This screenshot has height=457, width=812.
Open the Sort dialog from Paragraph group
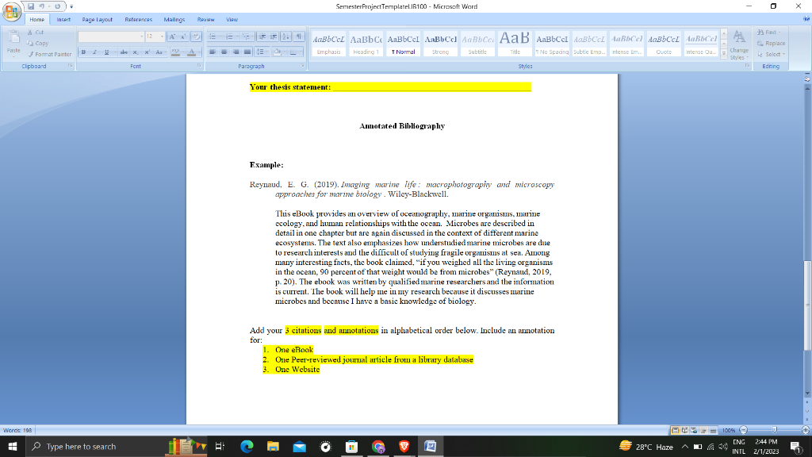(x=285, y=36)
